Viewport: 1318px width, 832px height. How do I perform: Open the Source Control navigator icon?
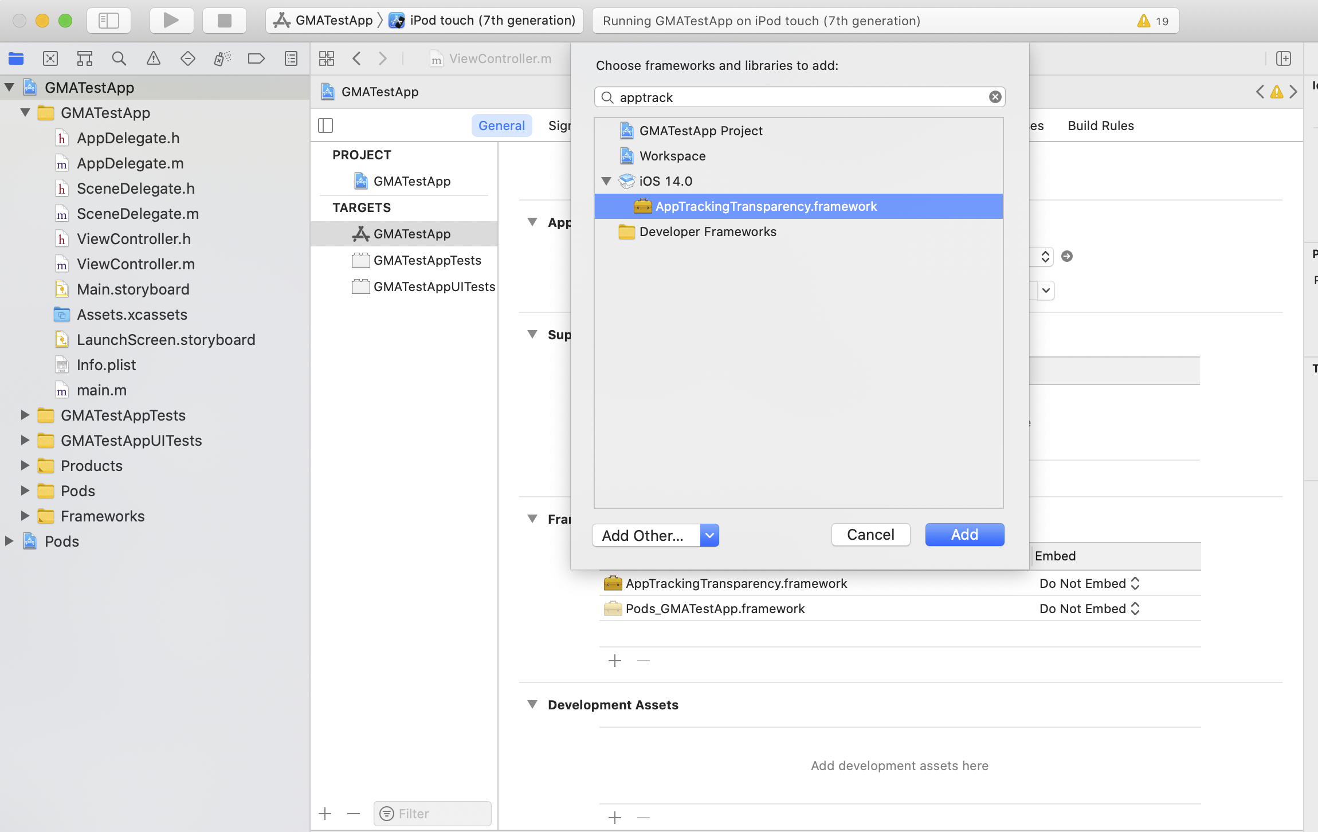coord(50,58)
